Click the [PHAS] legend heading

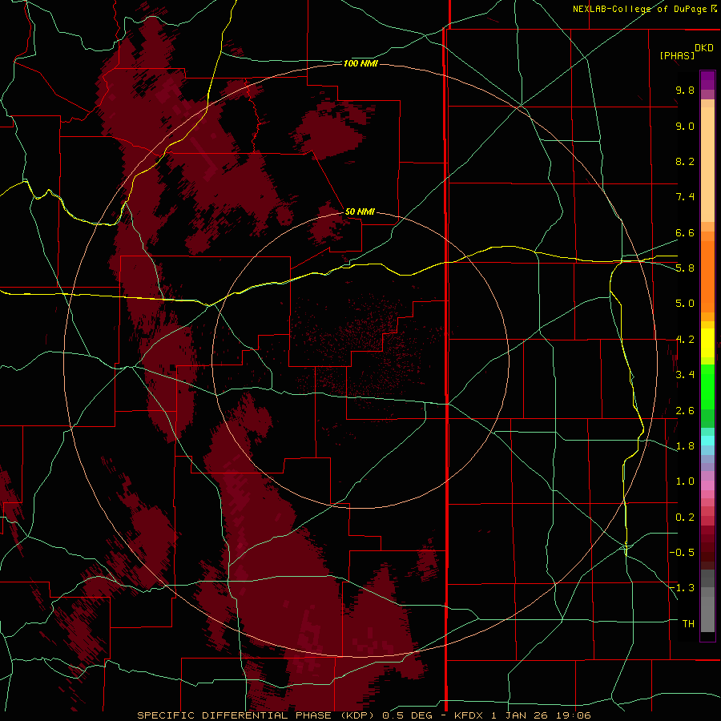click(677, 55)
